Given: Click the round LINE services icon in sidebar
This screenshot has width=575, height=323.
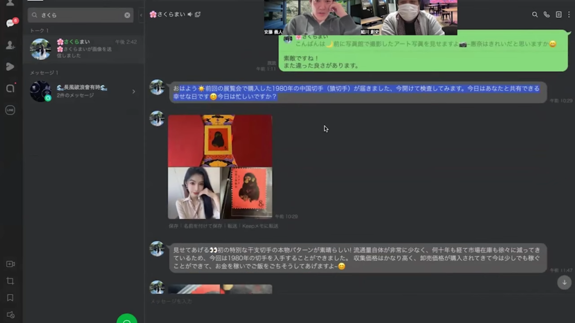Looking at the screenshot, I should (10, 110).
